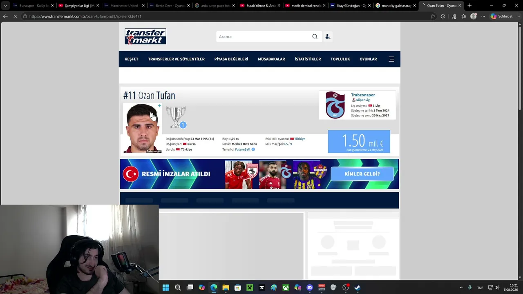Open the trophy achievements icon
This screenshot has width=523, height=294.
(x=176, y=117)
